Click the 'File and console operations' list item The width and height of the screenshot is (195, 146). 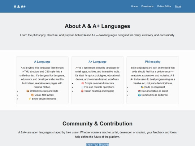coord(97,87)
